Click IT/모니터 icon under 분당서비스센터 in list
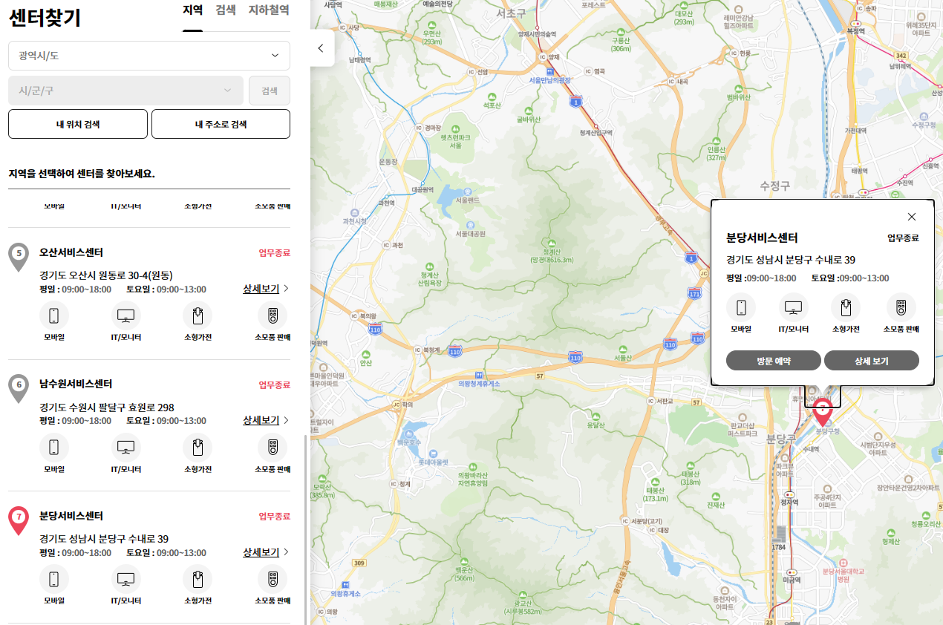This screenshot has height=625, width=943. 126,580
